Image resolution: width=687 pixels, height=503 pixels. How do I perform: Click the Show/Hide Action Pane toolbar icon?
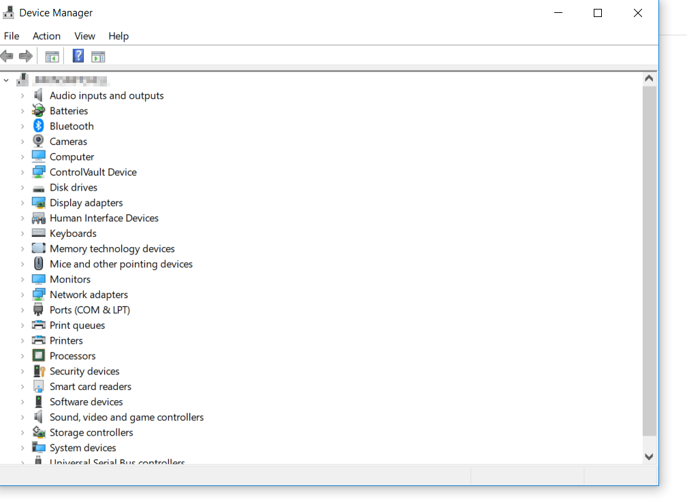point(98,56)
